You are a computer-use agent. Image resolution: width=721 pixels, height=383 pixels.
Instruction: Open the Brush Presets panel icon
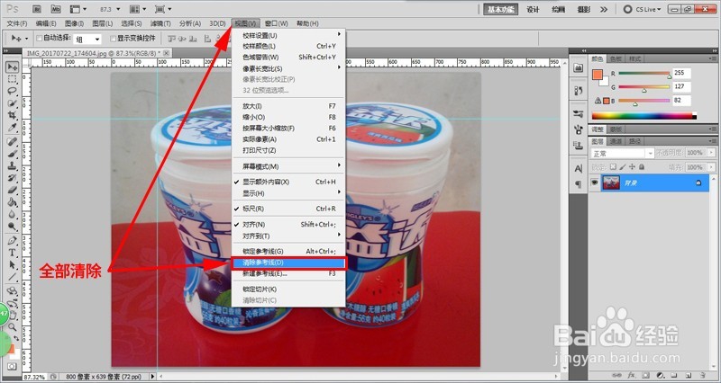point(579,114)
